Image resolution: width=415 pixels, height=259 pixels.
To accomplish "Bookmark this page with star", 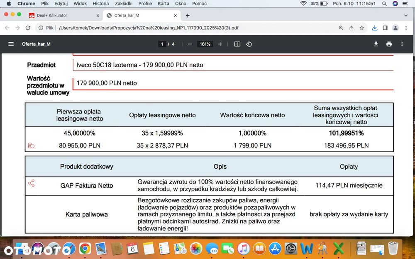I will 361,28.
